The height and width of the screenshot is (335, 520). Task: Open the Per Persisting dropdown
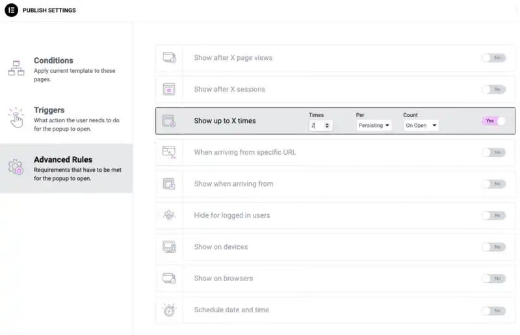[x=374, y=126]
